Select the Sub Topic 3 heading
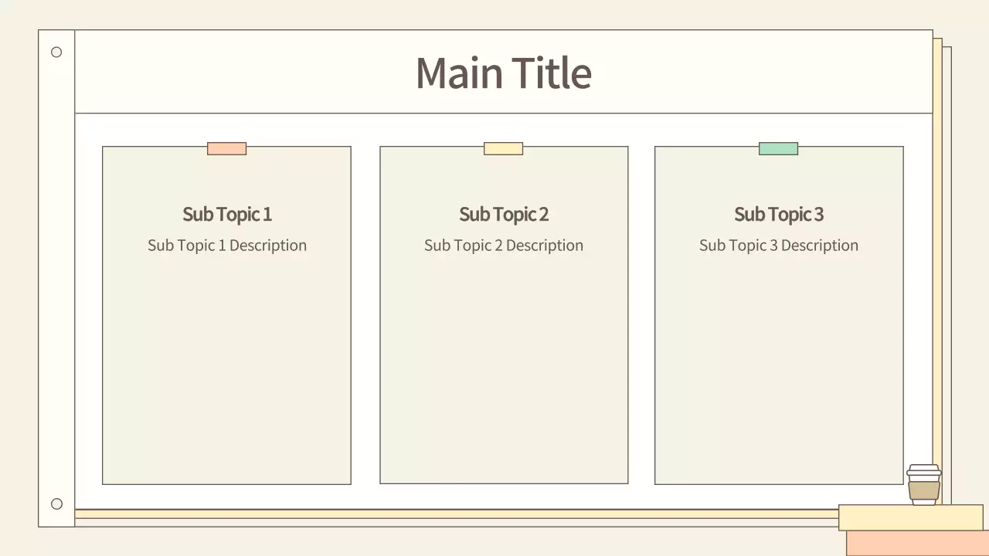Screen dimensions: 989x556 pos(778,214)
